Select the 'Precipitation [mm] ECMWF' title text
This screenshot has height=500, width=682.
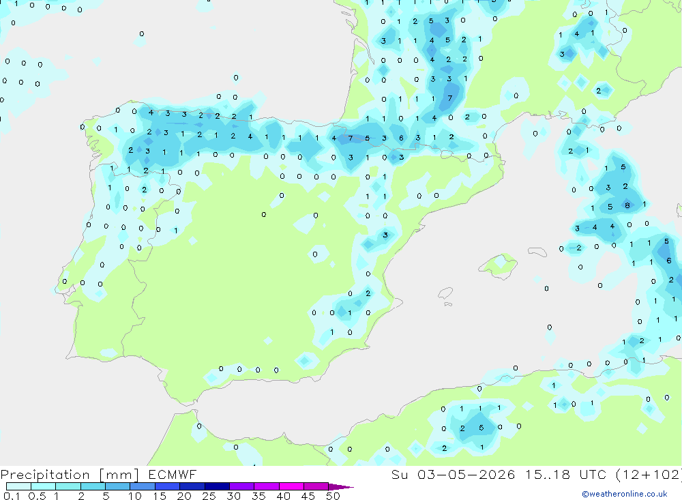point(98,474)
